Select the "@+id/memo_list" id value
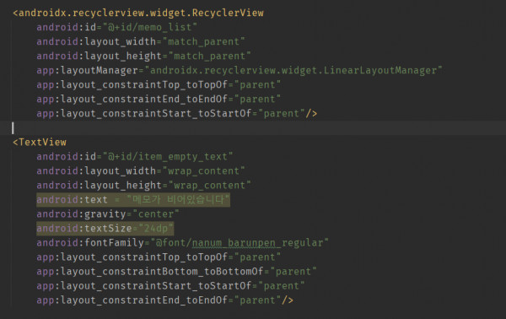Image resolution: width=506 pixels, height=319 pixels. pyautogui.click(x=150, y=27)
